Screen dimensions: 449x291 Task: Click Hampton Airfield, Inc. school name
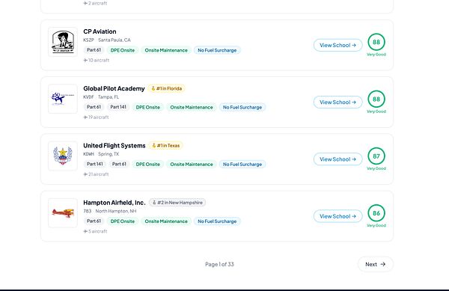(x=114, y=203)
